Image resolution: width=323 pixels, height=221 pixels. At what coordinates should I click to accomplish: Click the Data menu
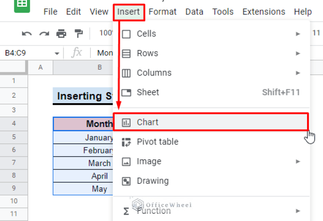[194, 12]
